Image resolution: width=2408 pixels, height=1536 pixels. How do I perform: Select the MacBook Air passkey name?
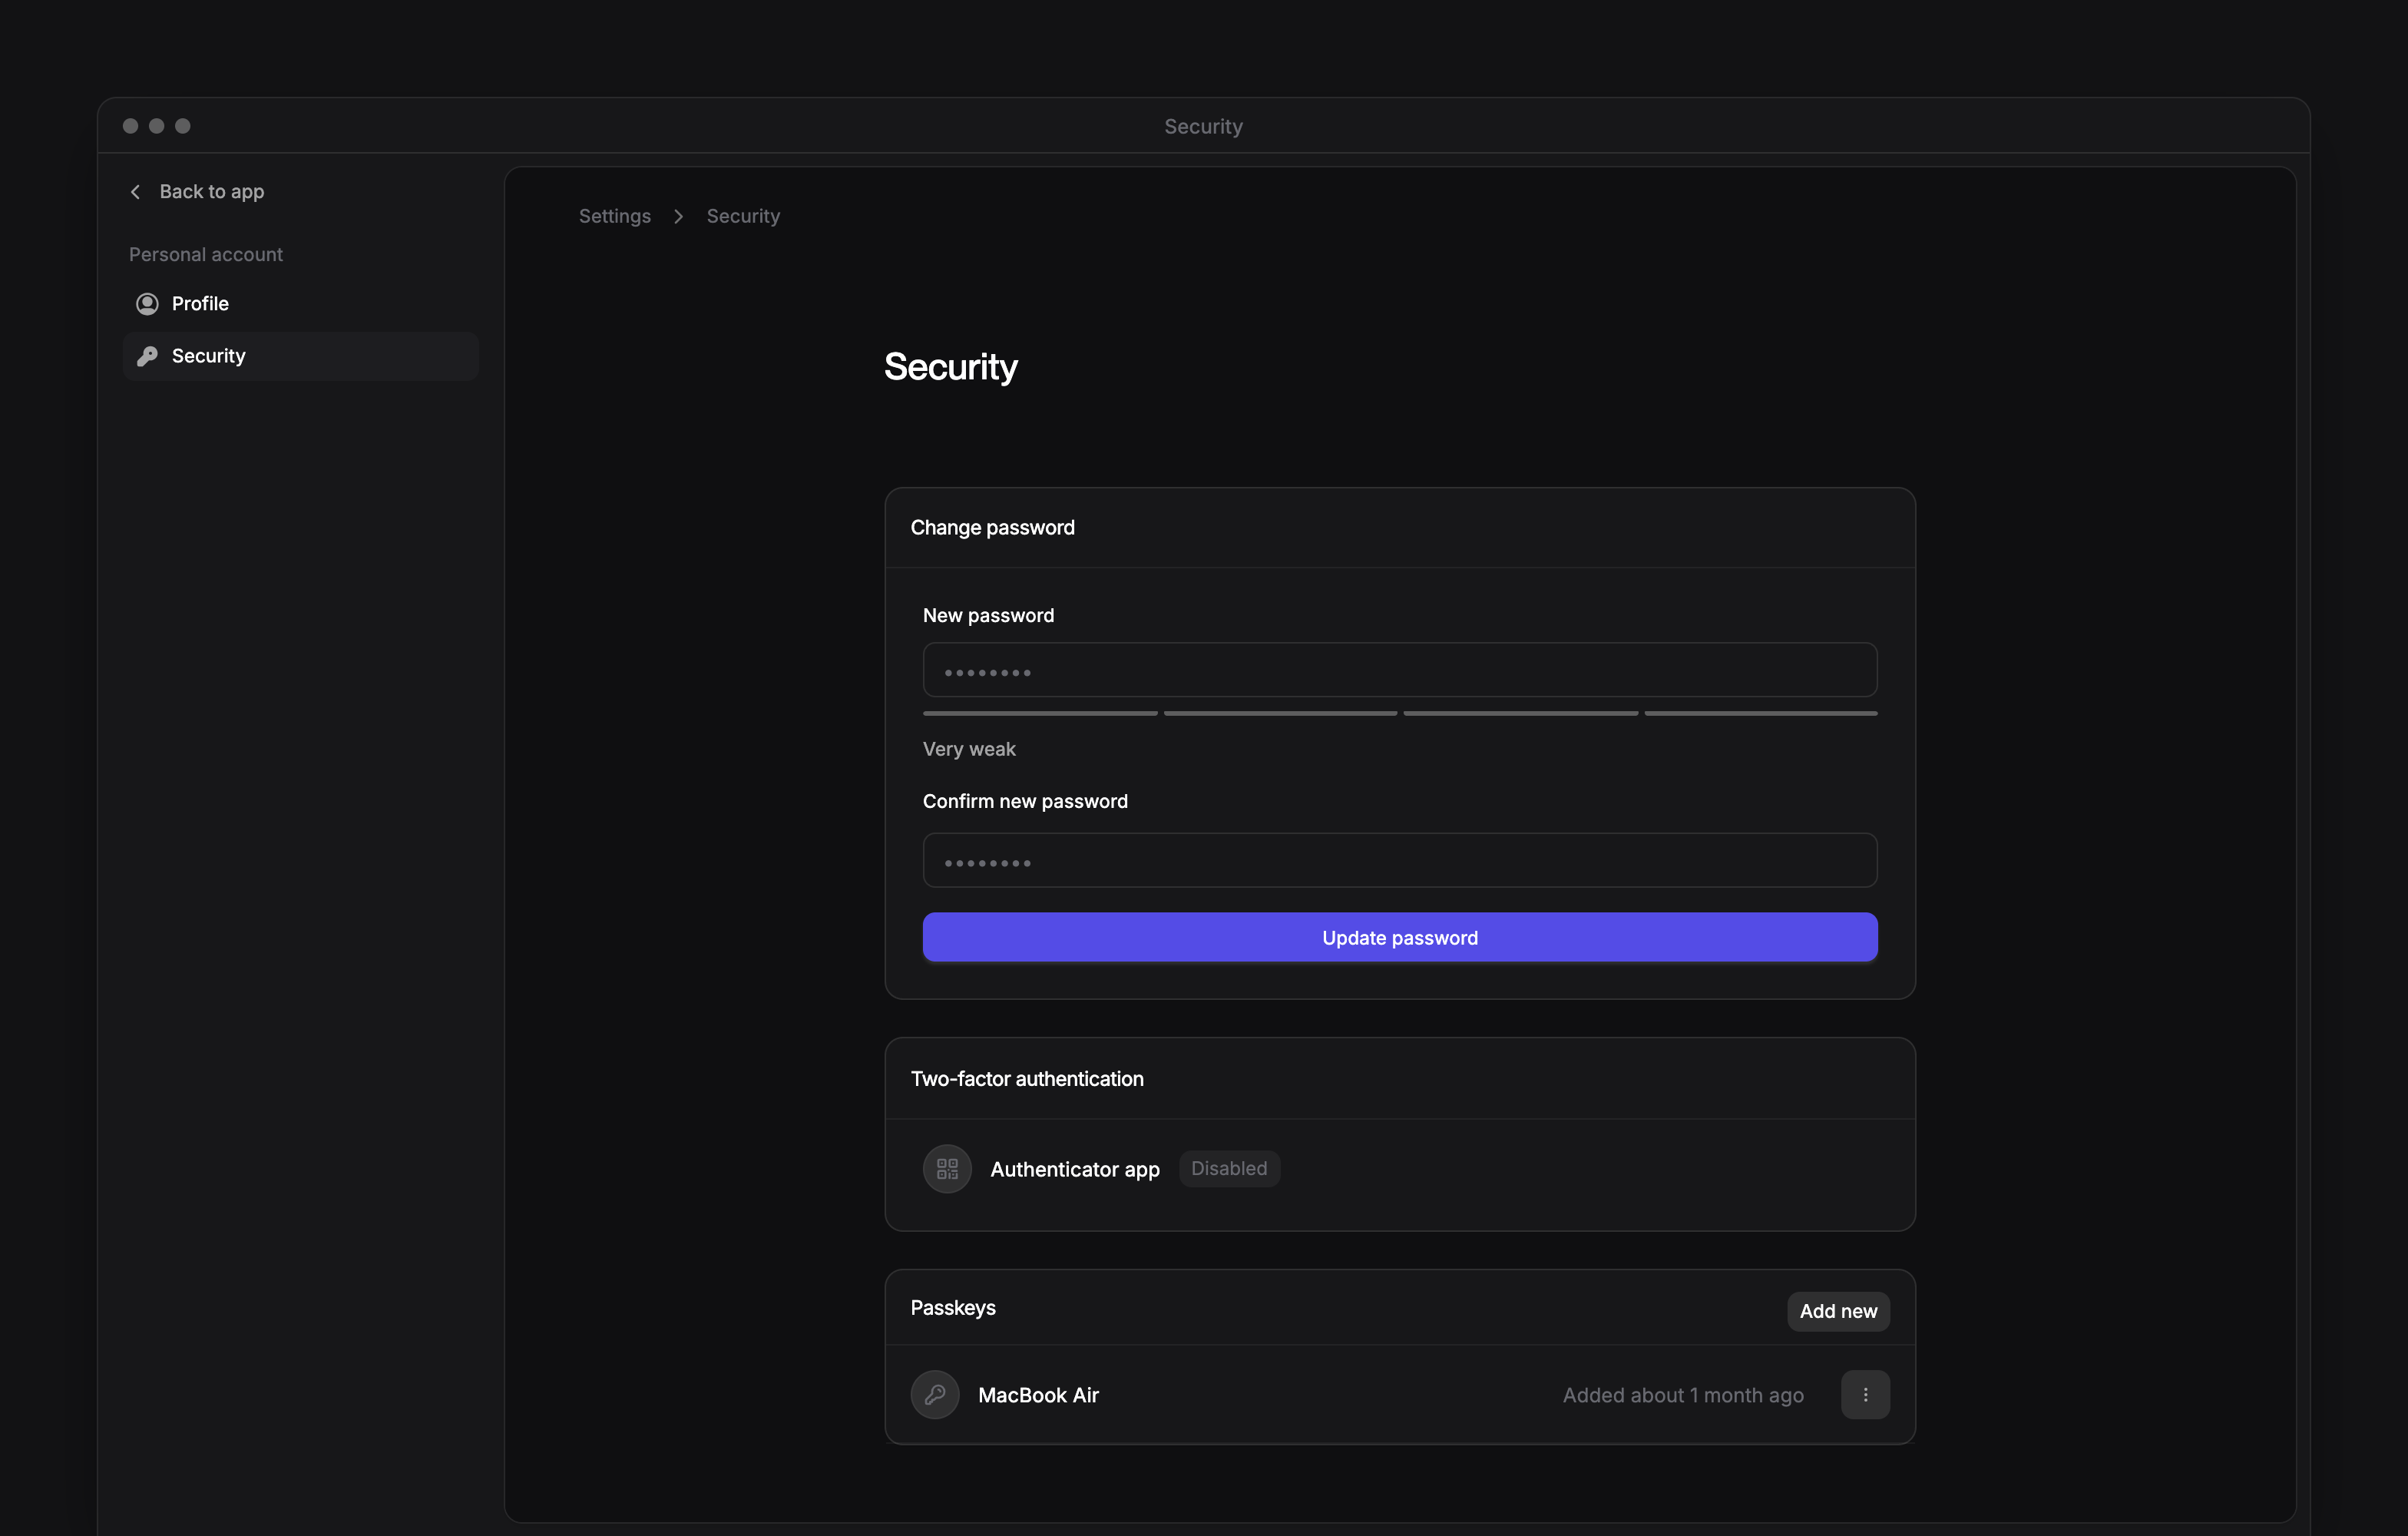pos(1038,1395)
